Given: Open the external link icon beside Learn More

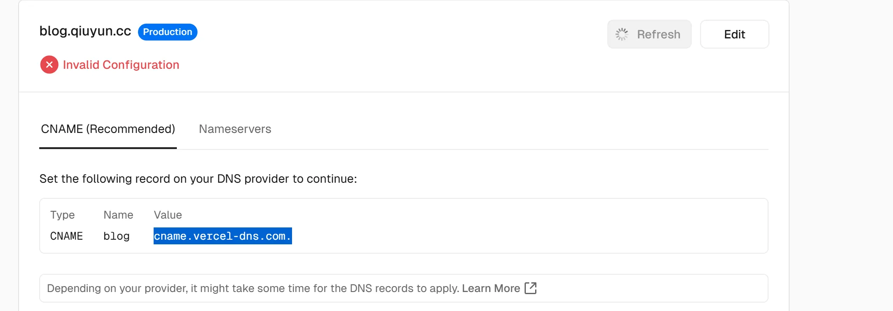Looking at the screenshot, I should point(530,288).
